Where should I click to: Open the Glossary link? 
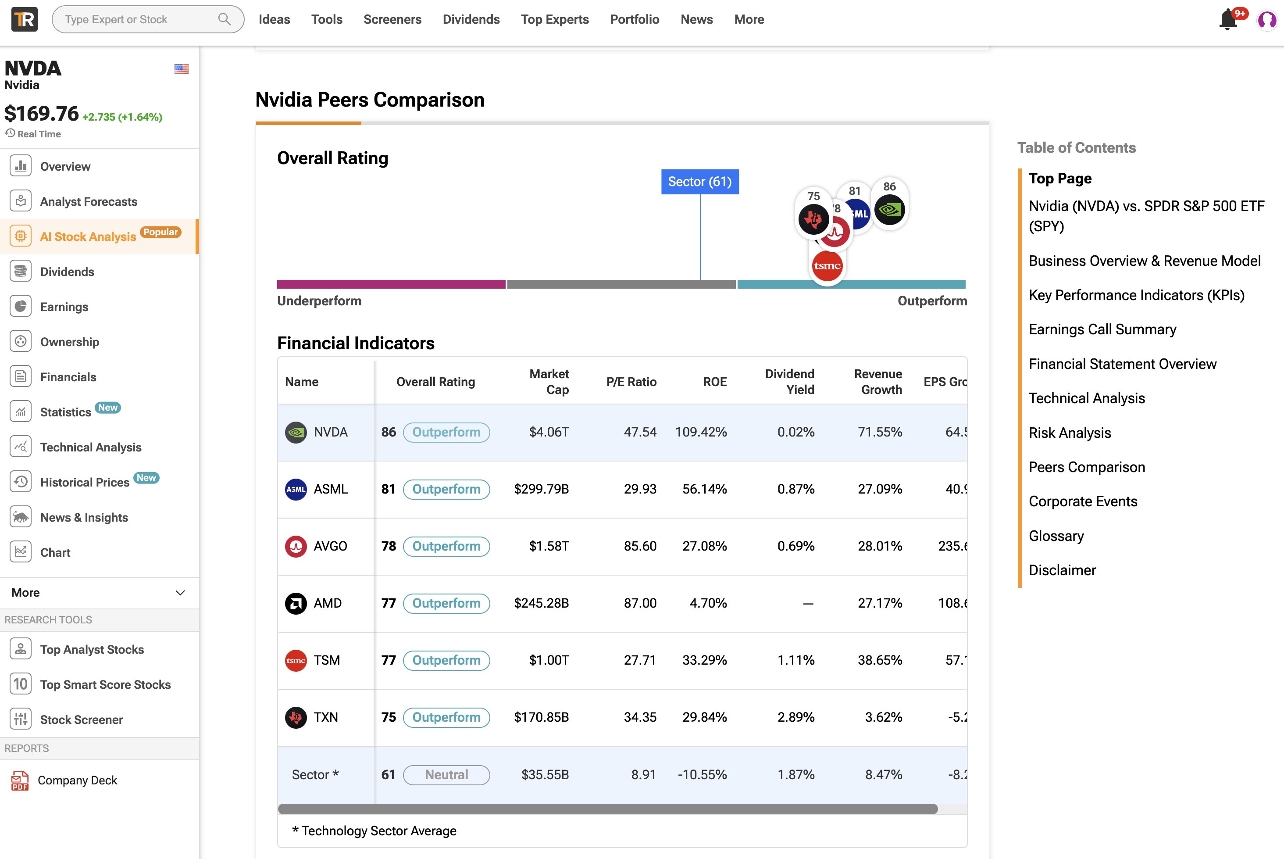(x=1056, y=536)
